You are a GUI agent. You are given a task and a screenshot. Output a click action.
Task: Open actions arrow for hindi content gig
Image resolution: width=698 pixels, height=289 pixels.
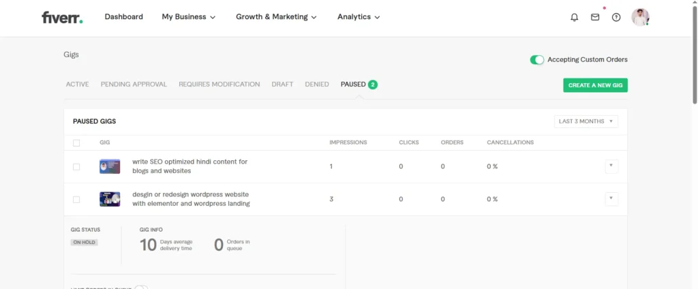611,166
